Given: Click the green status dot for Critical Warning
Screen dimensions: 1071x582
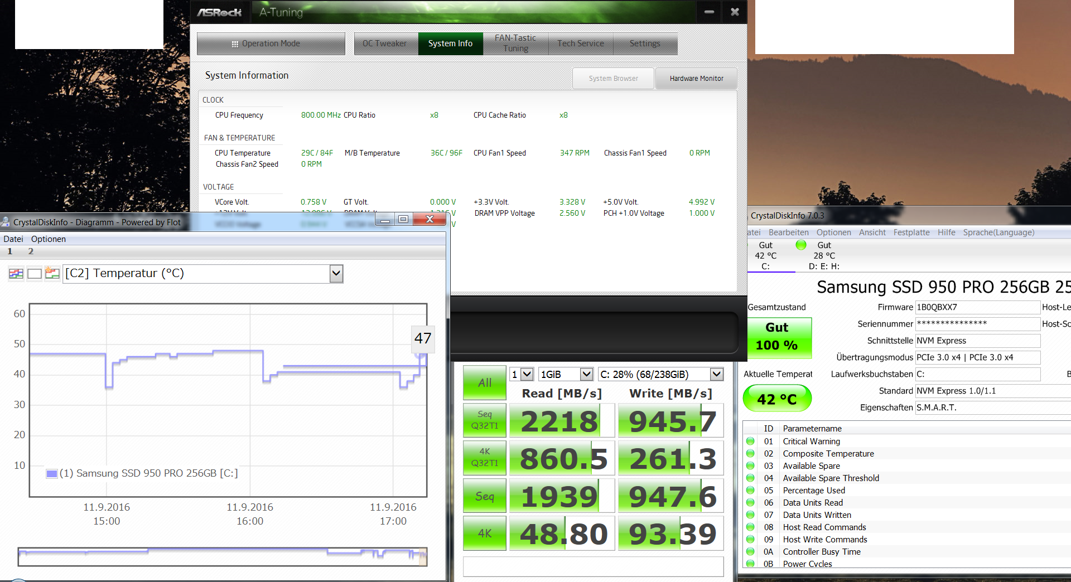Looking at the screenshot, I should point(750,441).
